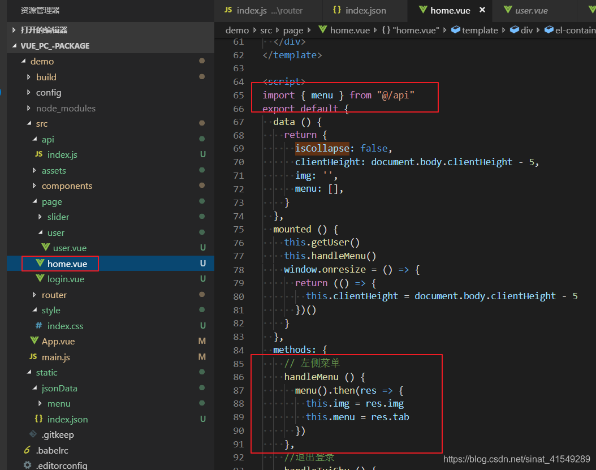The height and width of the screenshot is (470, 596).
Task: Click JS icon of api index.js file
Action: (x=39, y=154)
